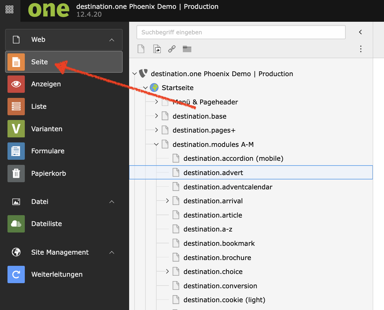Expand the destination.choice node
Image resolution: width=384 pixels, height=310 pixels.
click(x=167, y=271)
